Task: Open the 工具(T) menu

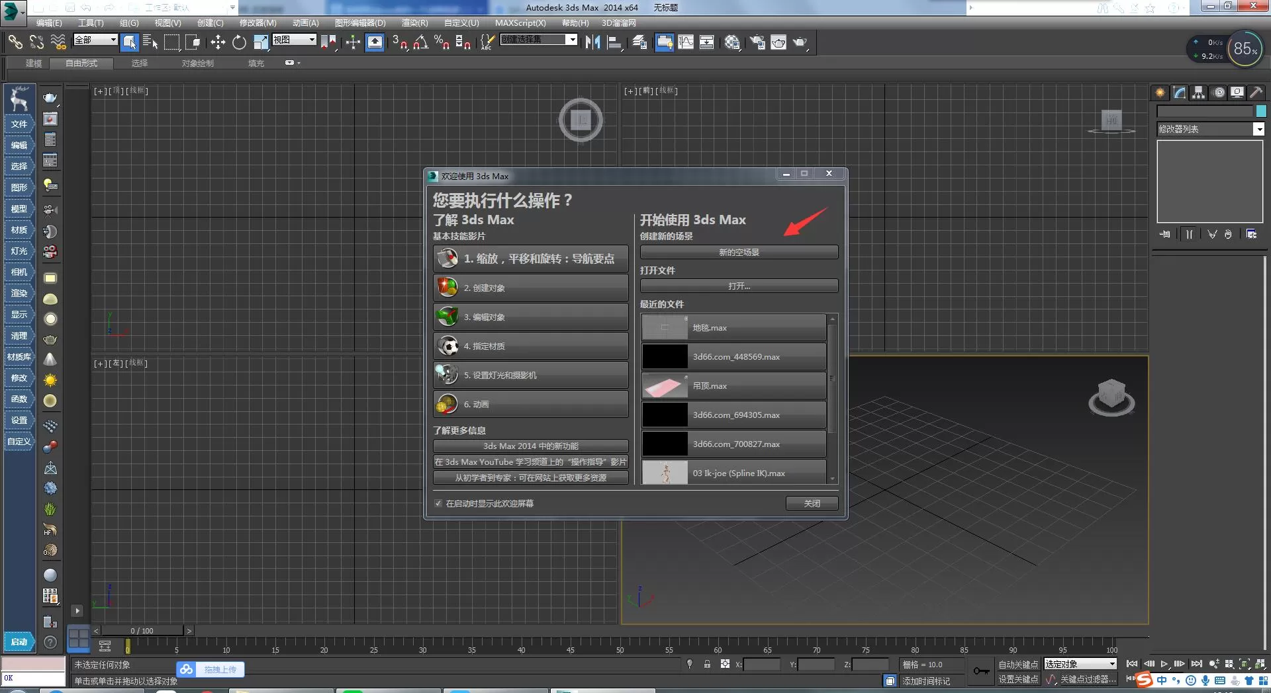Action: click(x=91, y=23)
